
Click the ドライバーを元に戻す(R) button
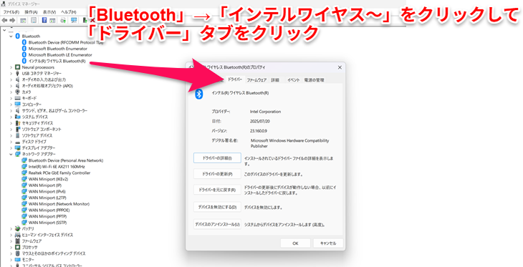(x=217, y=190)
